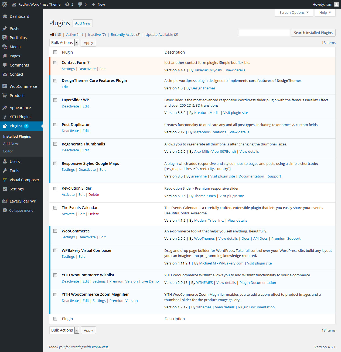This screenshot has width=341, height=352.
Task: View Recently Active (3) plugins
Action: pos(126,34)
